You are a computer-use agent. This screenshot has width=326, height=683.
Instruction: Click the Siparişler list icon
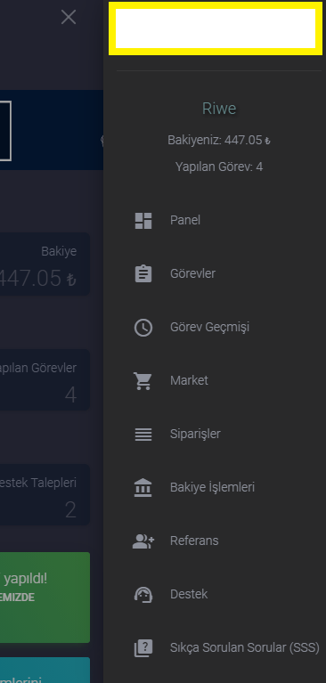point(143,435)
